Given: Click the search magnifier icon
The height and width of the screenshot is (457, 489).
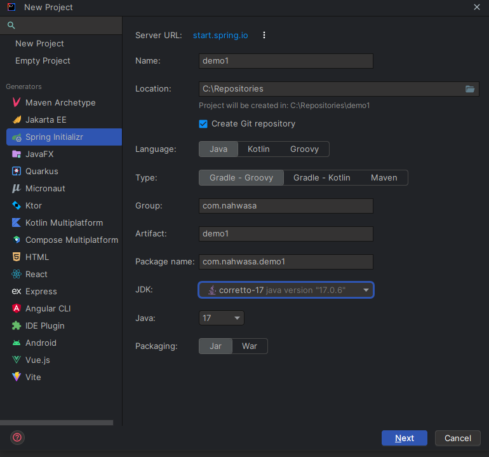Looking at the screenshot, I should pos(11,25).
